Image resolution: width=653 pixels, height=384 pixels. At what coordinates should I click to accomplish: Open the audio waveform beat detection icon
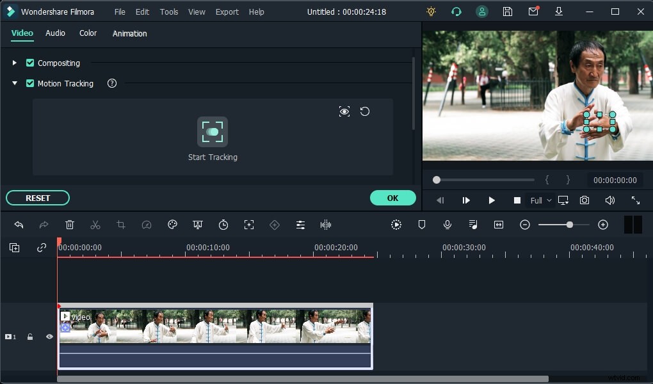[326, 225]
